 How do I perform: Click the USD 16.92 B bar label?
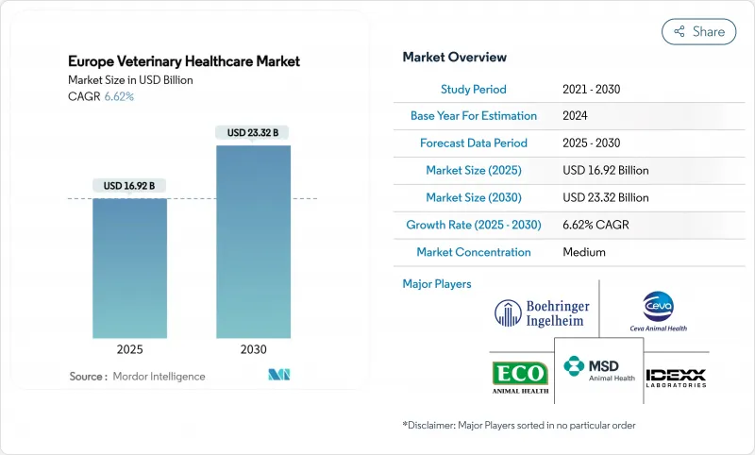coord(129,186)
